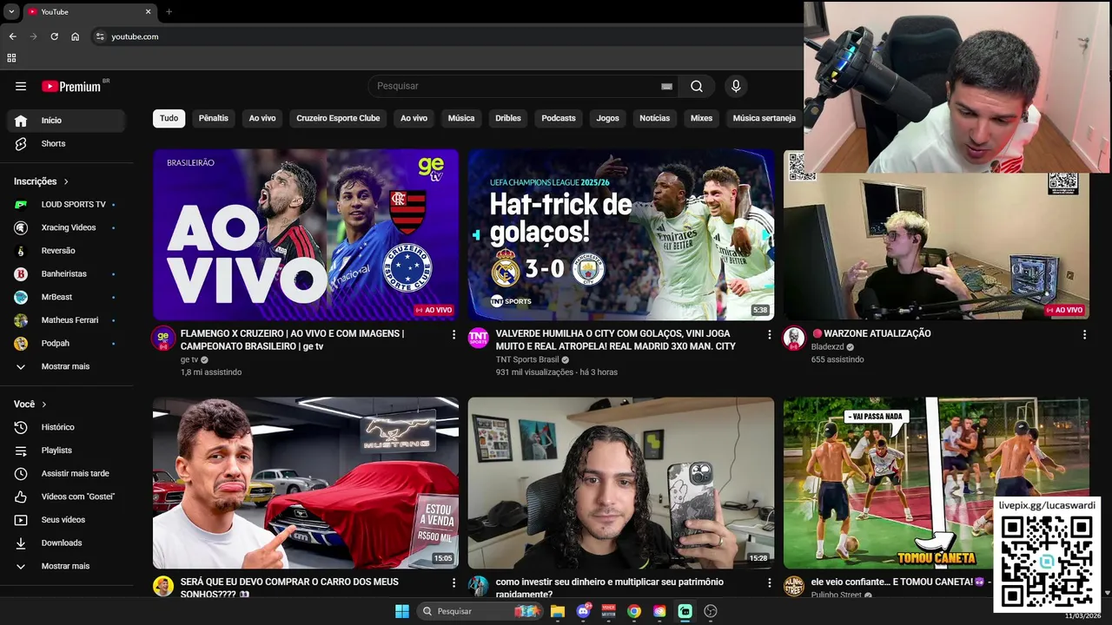Click the browser forward arrow
Viewport: 1112px width, 625px height.
(x=33, y=36)
